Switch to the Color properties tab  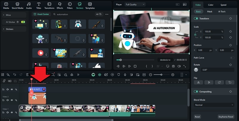(211, 5)
